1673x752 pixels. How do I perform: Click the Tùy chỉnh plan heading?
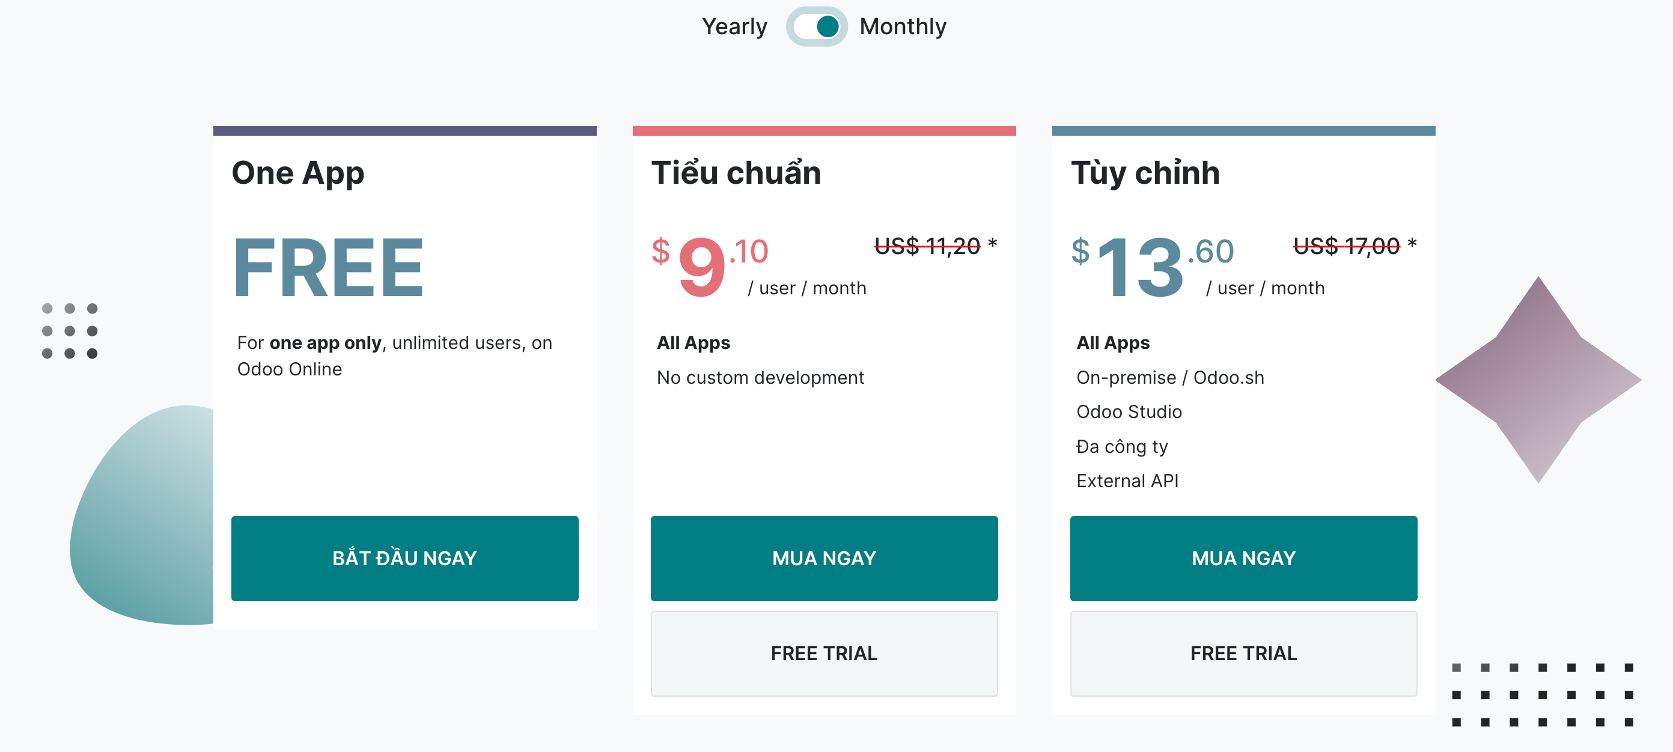1144,173
